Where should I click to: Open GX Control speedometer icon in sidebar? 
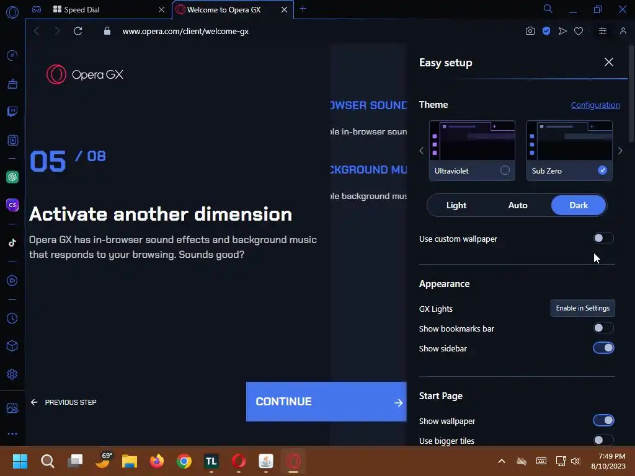pyautogui.click(x=12, y=55)
